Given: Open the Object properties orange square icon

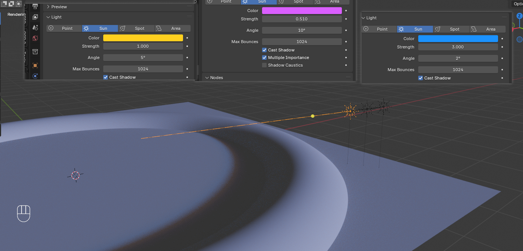Looking at the screenshot, I should pyautogui.click(x=35, y=65).
